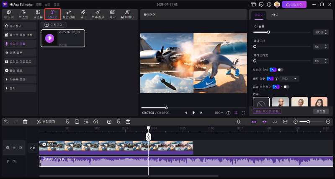Viewport: 335px width, 179px height.
Task: Select the 2025-07-02_01 audio clip thumbnail
Action: (63, 38)
